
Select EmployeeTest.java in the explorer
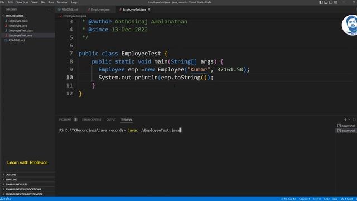(x=27, y=35)
